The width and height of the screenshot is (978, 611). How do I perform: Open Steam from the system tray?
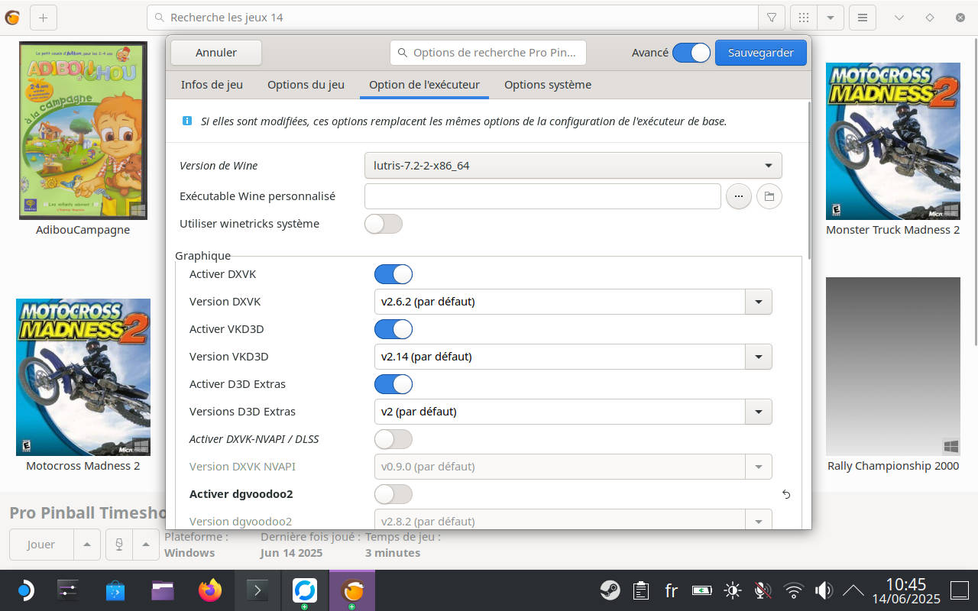[x=610, y=590]
